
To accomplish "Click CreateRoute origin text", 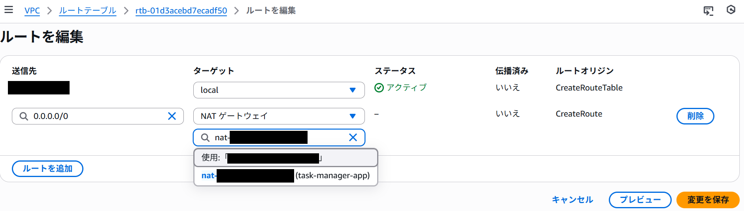I will click(x=579, y=114).
